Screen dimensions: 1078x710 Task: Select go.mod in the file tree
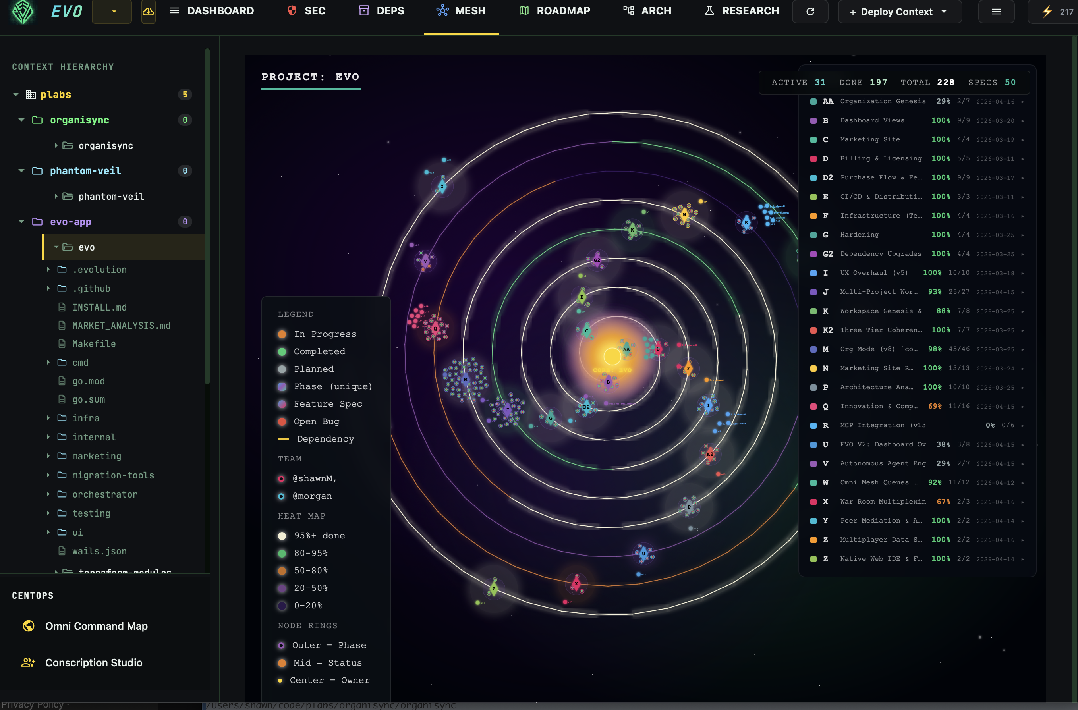(88, 381)
